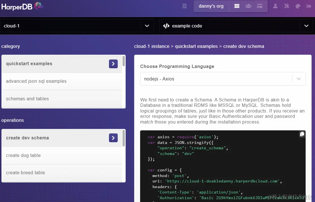Copy the code snippet using the copy icon
315x202 pixels.
click(x=302, y=134)
